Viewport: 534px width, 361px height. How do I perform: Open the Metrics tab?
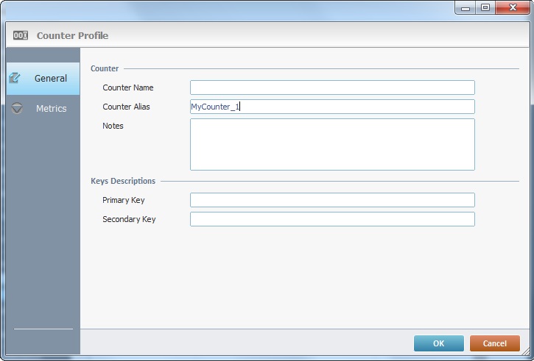click(x=51, y=108)
